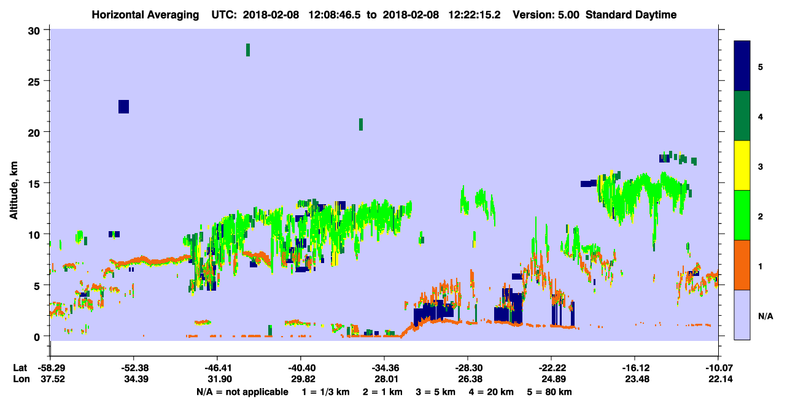The width and height of the screenshot is (798, 409).
Task: Click the lavender N/A colorbar segment
Action: (x=742, y=314)
